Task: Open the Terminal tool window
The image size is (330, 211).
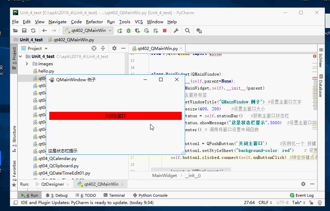Action: tap(114, 195)
